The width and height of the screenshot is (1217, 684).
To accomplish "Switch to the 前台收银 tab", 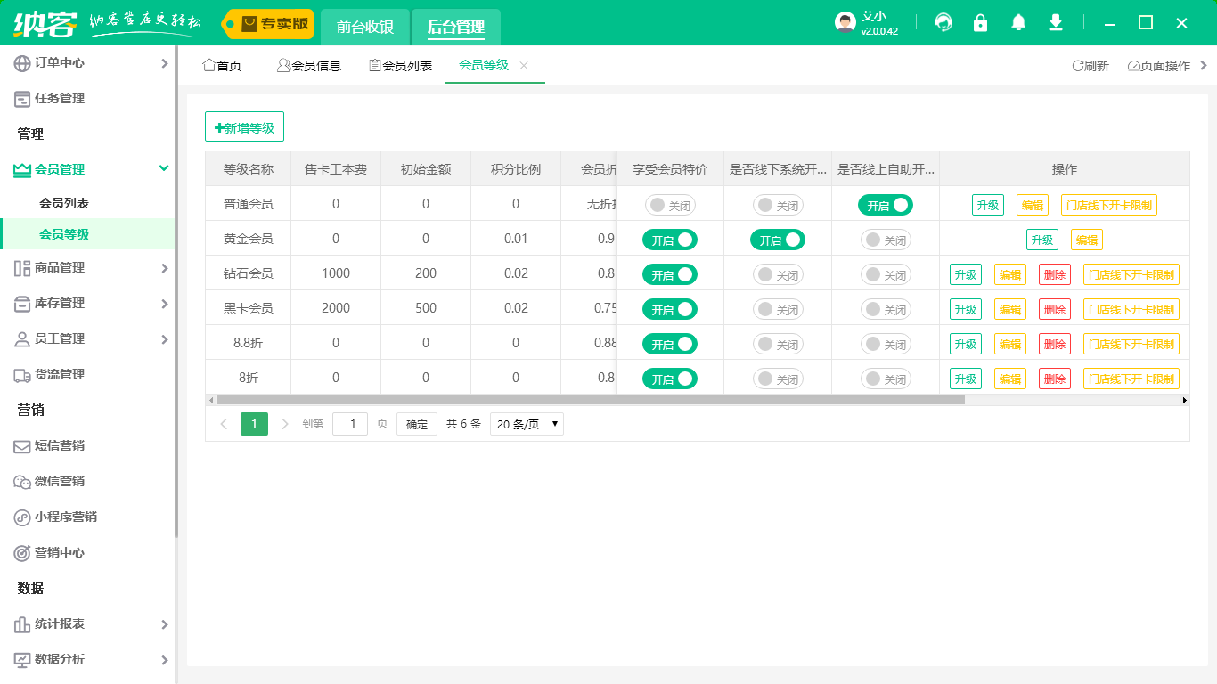I will 365,27.
